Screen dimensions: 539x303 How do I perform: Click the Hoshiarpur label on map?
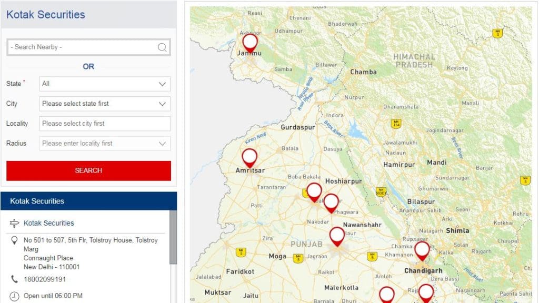344,181
